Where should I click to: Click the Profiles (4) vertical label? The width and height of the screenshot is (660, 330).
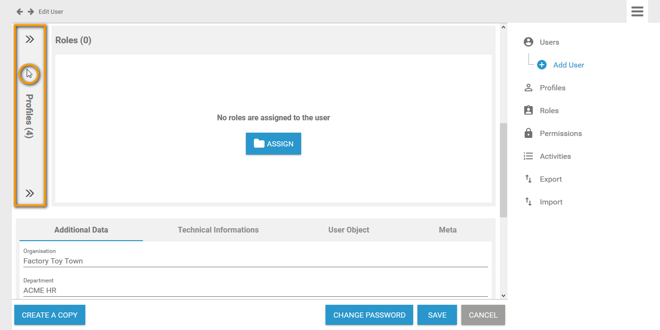(30, 116)
